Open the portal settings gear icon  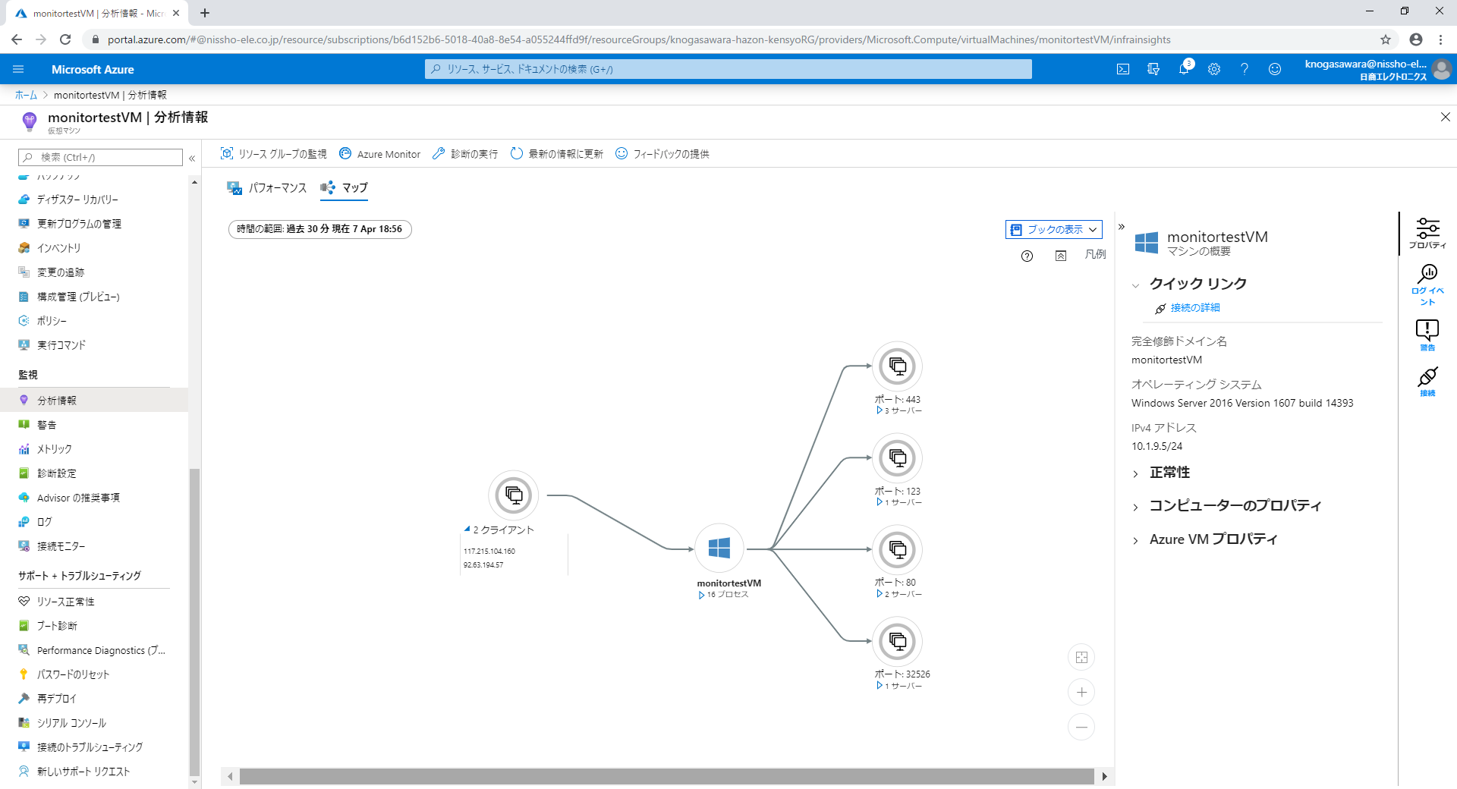click(1214, 69)
